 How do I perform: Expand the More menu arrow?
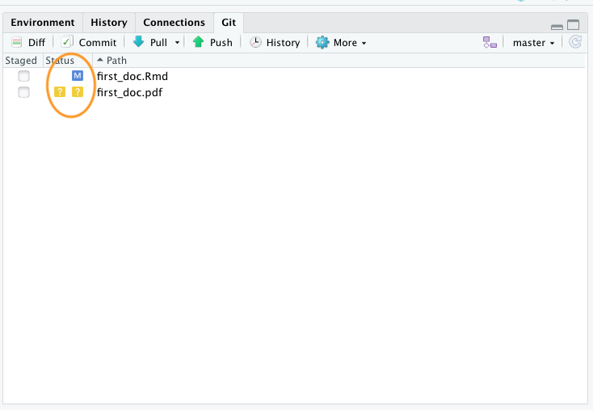point(364,43)
